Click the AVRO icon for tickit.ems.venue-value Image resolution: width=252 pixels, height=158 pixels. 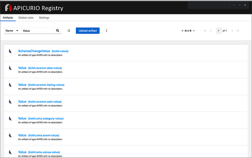coord(10,152)
